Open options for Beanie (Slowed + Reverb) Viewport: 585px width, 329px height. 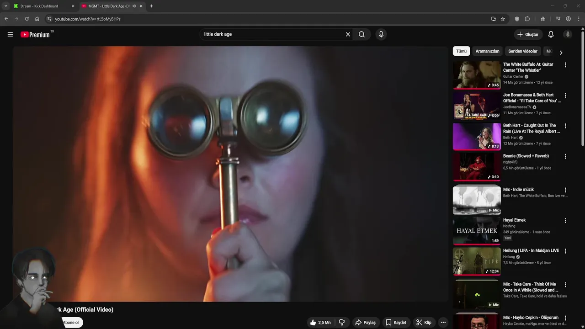pyautogui.click(x=565, y=156)
